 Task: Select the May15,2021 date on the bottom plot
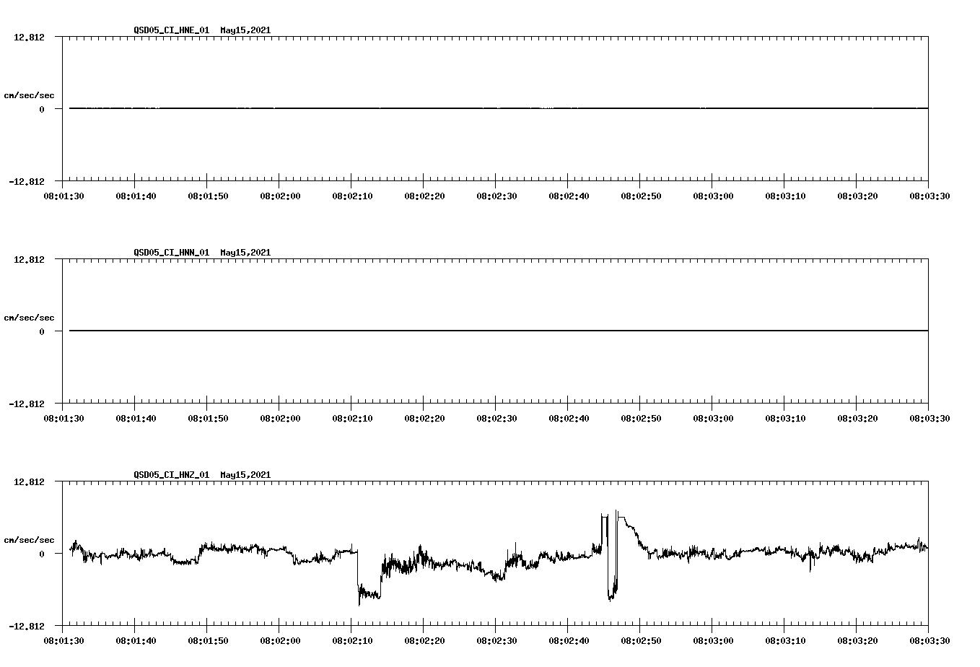click(x=245, y=475)
